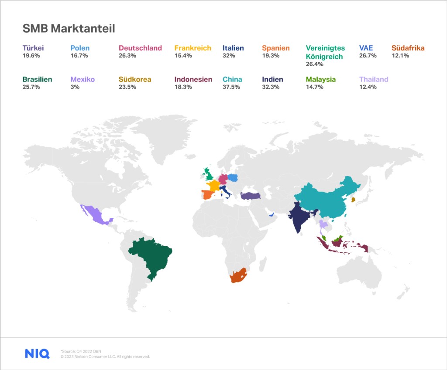This screenshot has width=447, height=370.
Task: Click the yellow France shape on map
Action: pyautogui.click(x=214, y=186)
